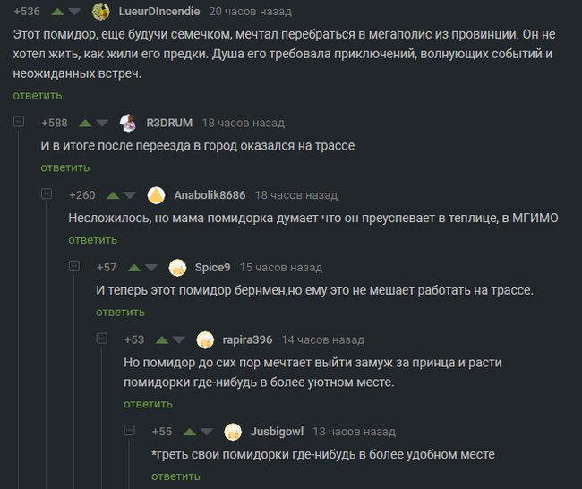This screenshot has height=489, width=582.
Task: Collapse Jusbigowl's comment branch
Action: [x=130, y=431]
